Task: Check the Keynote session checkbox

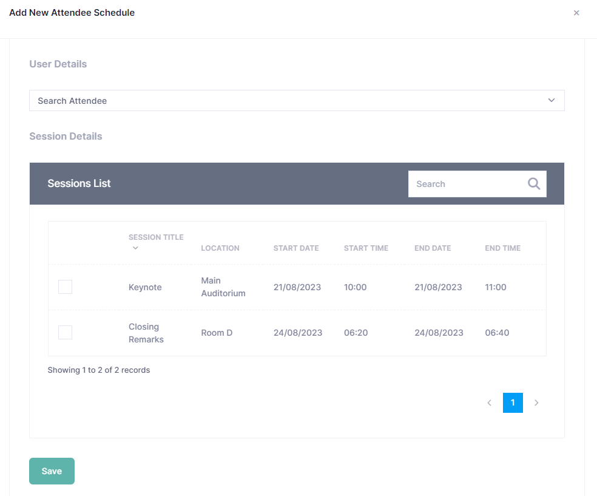Action: tap(65, 287)
